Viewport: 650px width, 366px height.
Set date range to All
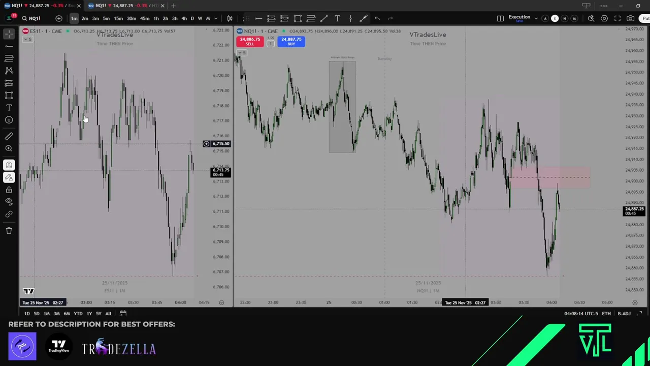pos(108,314)
